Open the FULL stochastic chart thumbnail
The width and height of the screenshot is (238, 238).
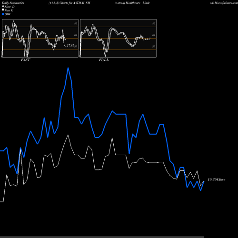coord(118,38)
